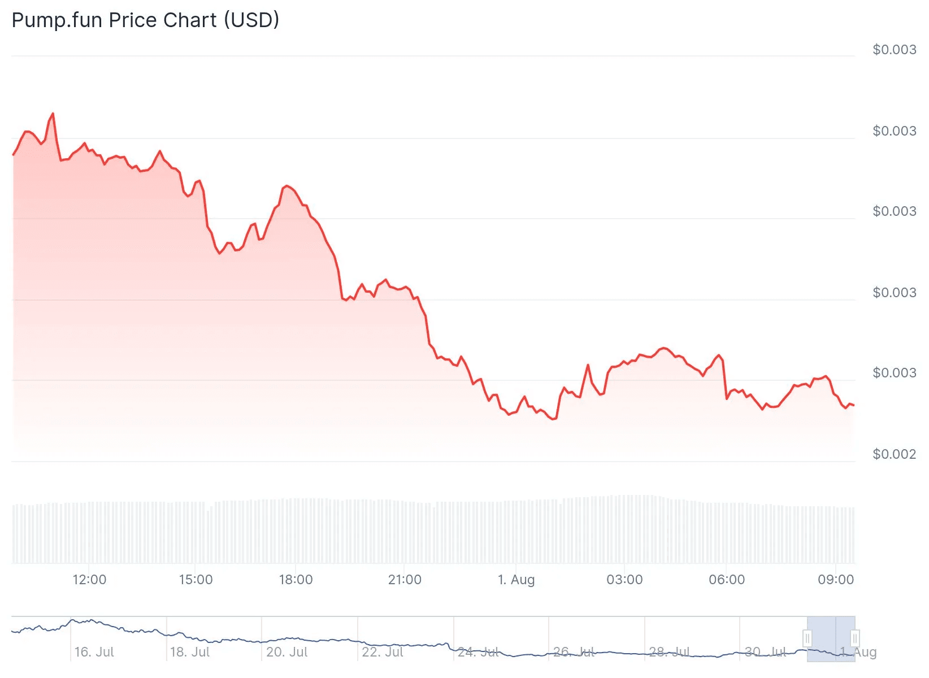Click 28. Jul in the navigator overview
The height and width of the screenshot is (678, 929).
(669, 652)
